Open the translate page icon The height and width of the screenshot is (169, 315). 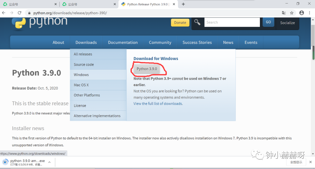pyautogui.click(x=284, y=13)
